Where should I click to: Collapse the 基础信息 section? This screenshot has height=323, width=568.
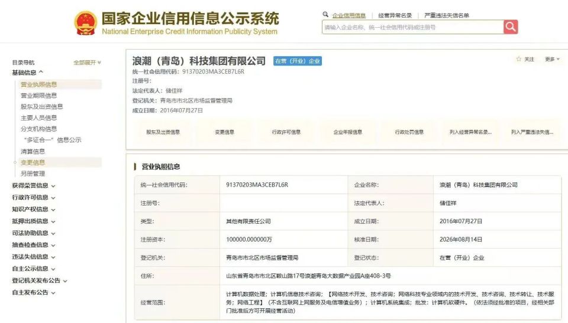tap(28, 73)
